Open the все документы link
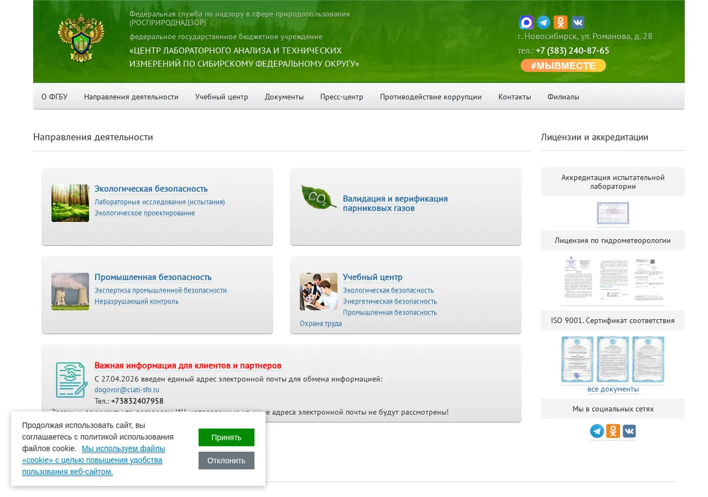 (x=613, y=389)
